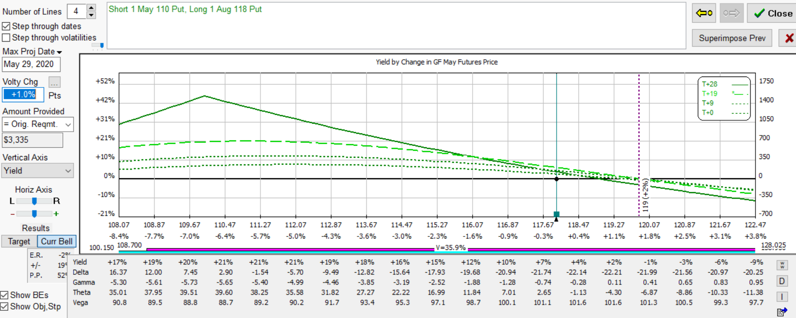Click the Theta value -11.38
Screen dimensions: 796x318
tap(753, 292)
